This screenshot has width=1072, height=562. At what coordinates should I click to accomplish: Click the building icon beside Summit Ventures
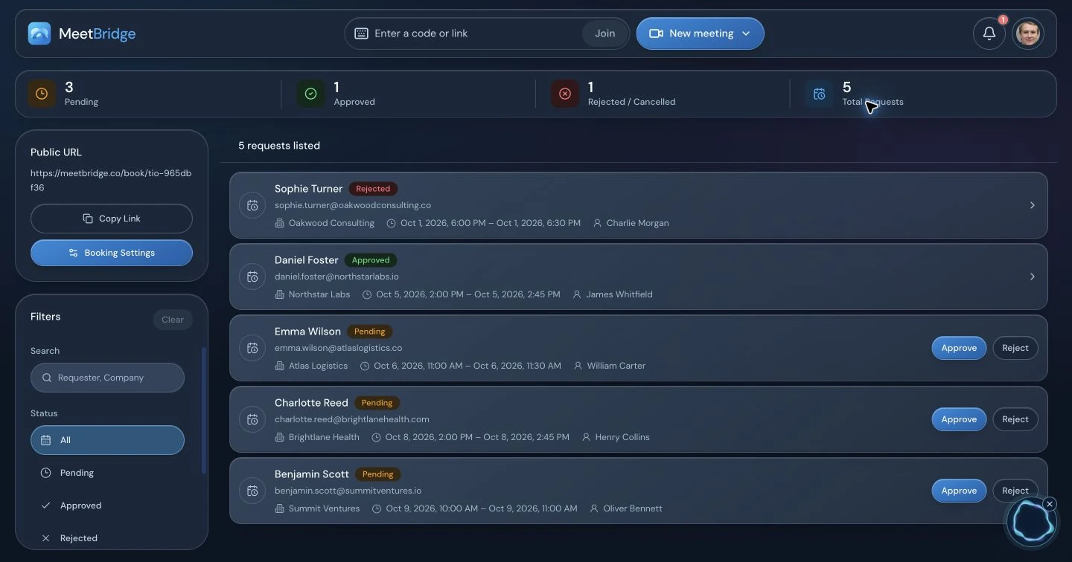[x=280, y=508]
